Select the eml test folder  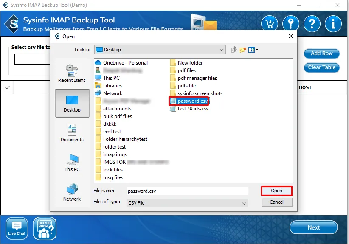click(x=108, y=132)
